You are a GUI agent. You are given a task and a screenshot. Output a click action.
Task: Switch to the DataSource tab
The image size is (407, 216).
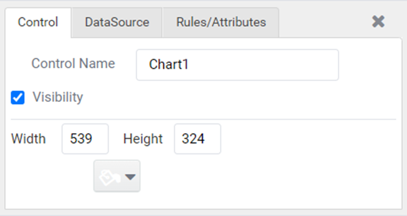(x=117, y=23)
